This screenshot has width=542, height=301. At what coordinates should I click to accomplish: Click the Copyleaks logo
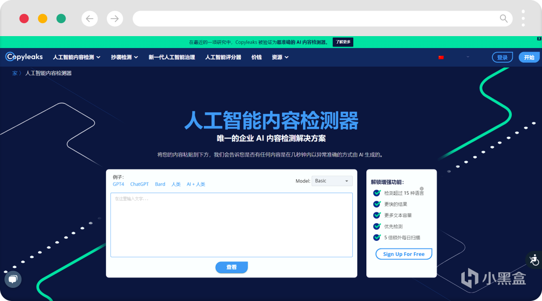click(24, 57)
